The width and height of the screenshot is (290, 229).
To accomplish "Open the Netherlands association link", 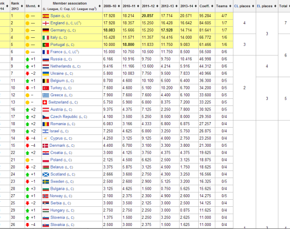I will (x=61, y=66).
